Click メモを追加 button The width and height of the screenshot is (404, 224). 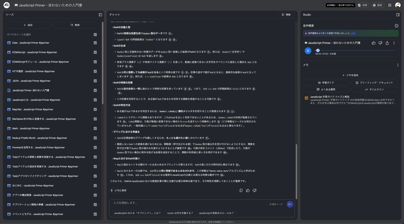point(350,75)
